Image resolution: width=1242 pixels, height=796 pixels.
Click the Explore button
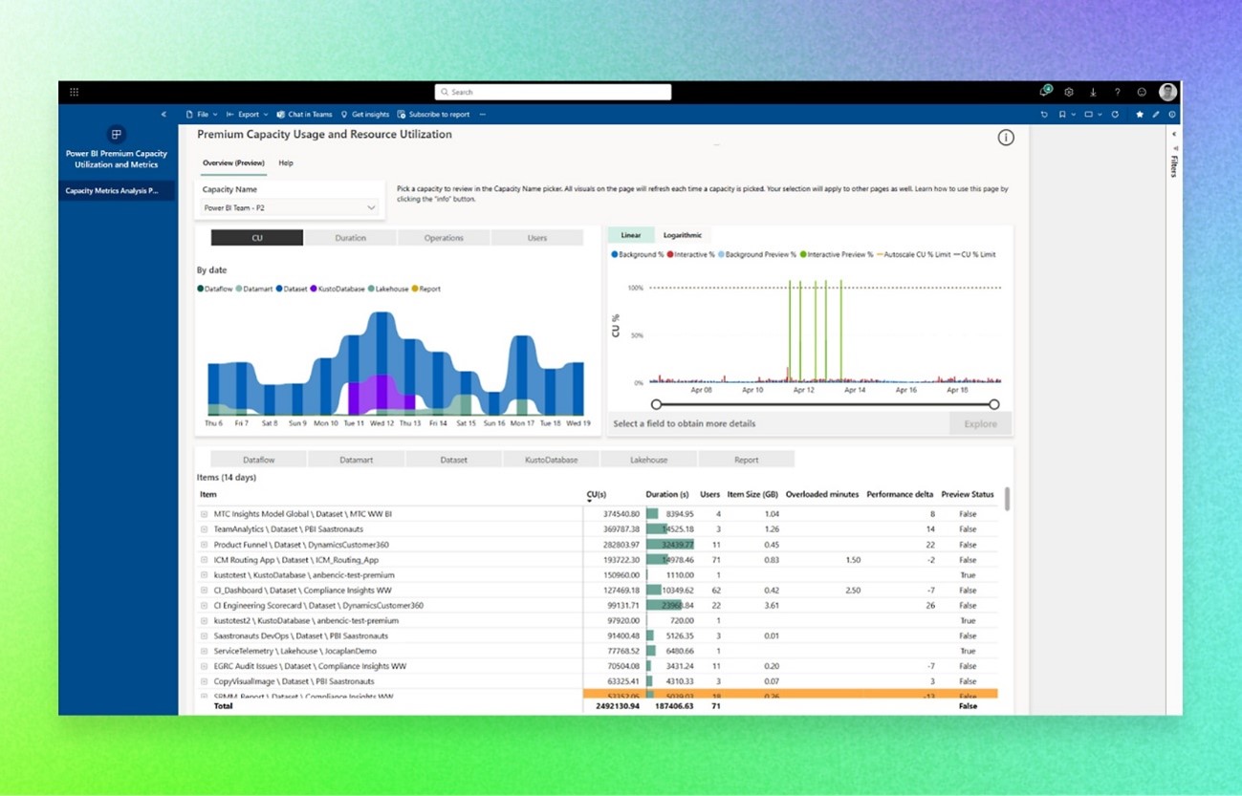pos(978,423)
